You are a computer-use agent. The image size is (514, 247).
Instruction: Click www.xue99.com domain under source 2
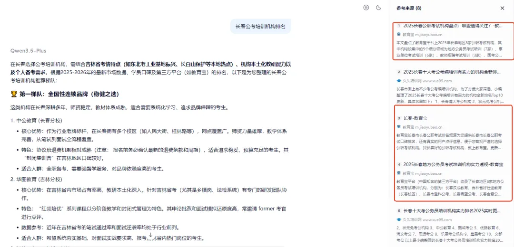tap(437, 81)
